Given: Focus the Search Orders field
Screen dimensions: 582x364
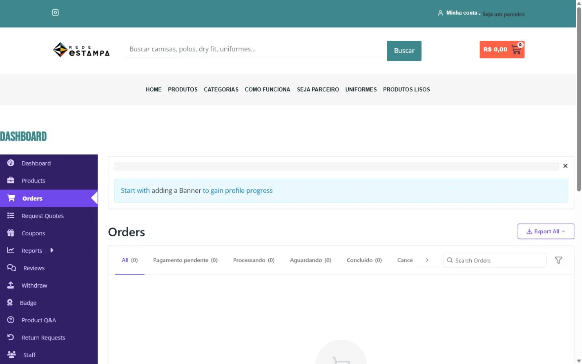Looking at the screenshot, I should (495, 260).
